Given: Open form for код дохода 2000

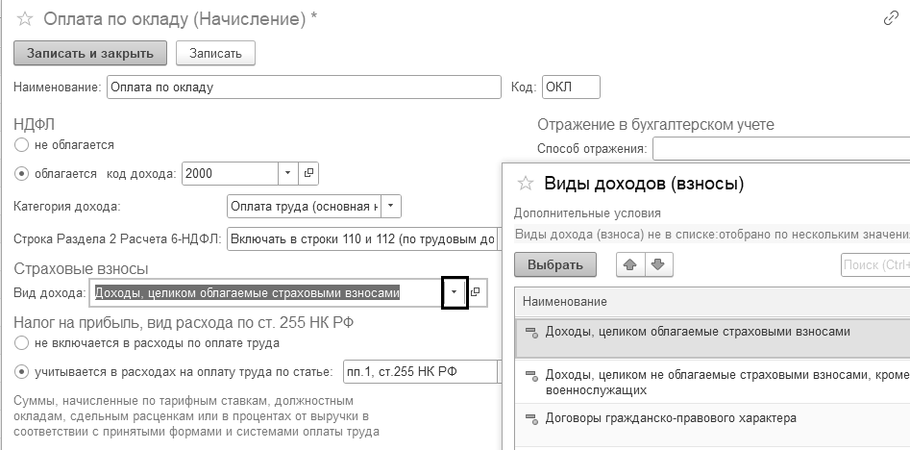Looking at the screenshot, I should point(308,173).
